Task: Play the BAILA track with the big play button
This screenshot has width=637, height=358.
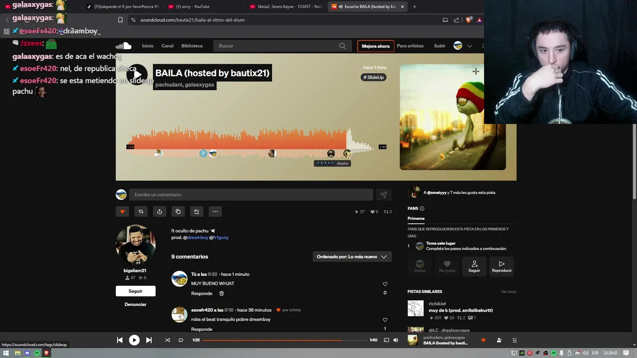Action: (137, 75)
